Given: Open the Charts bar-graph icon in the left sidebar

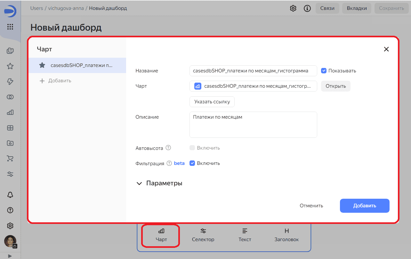Looking at the screenshot, I should 10,112.
